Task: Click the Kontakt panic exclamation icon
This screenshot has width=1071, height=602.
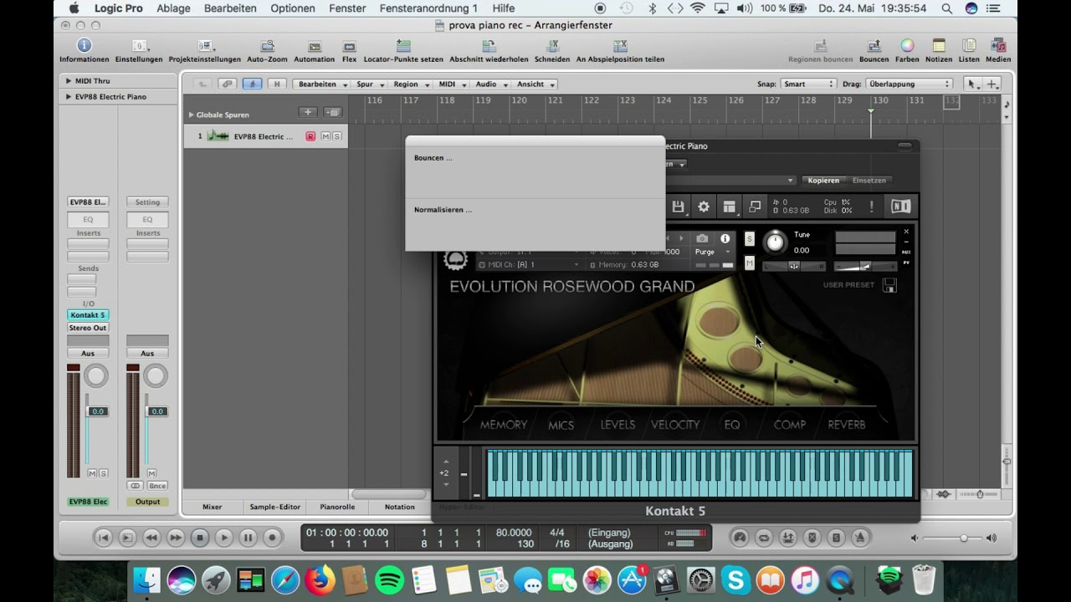Action: pos(871,207)
